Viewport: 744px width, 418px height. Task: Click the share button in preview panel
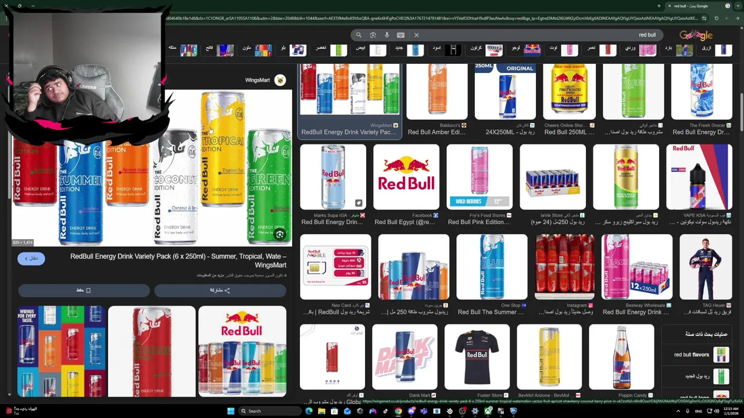pos(220,290)
